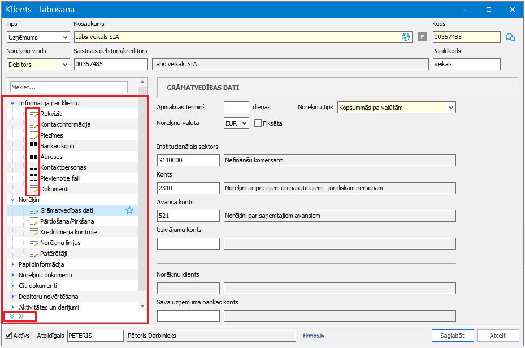Click the Bankas konti list icon
The width and height of the screenshot is (525, 348).
tap(33, 146)
